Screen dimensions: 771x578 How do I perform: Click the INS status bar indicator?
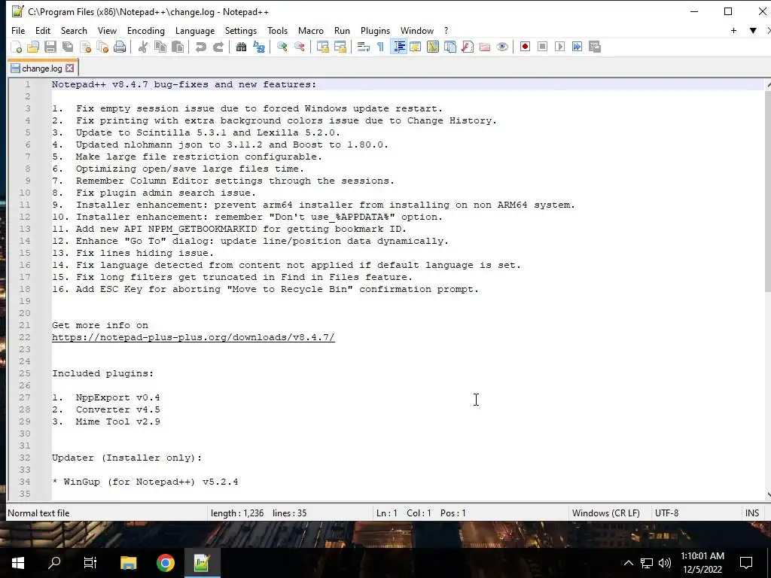[x=752, y=513]
